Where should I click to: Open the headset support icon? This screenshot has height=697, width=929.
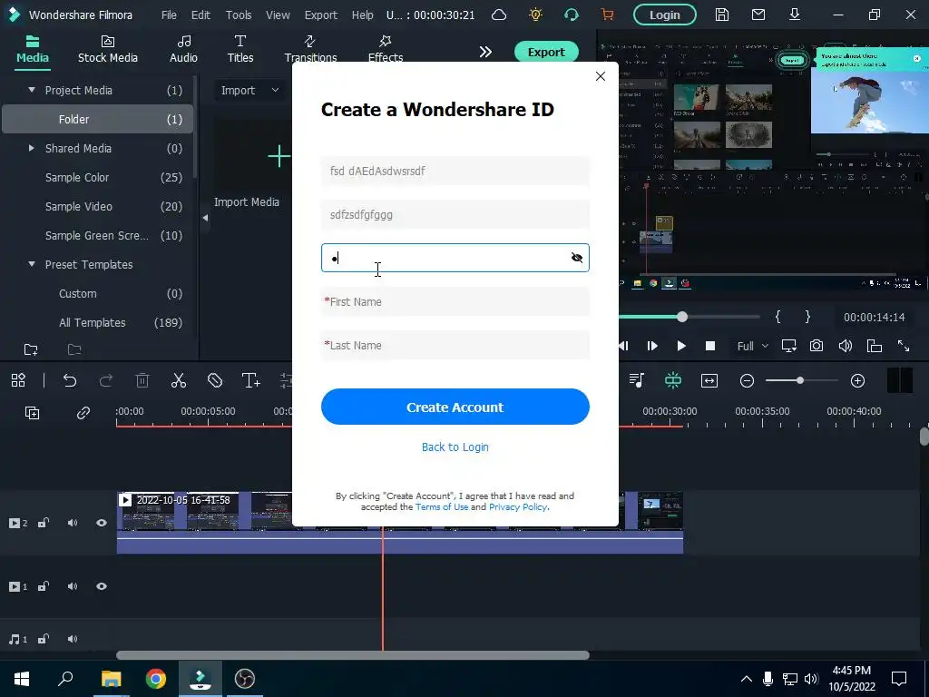coord(572,15)
